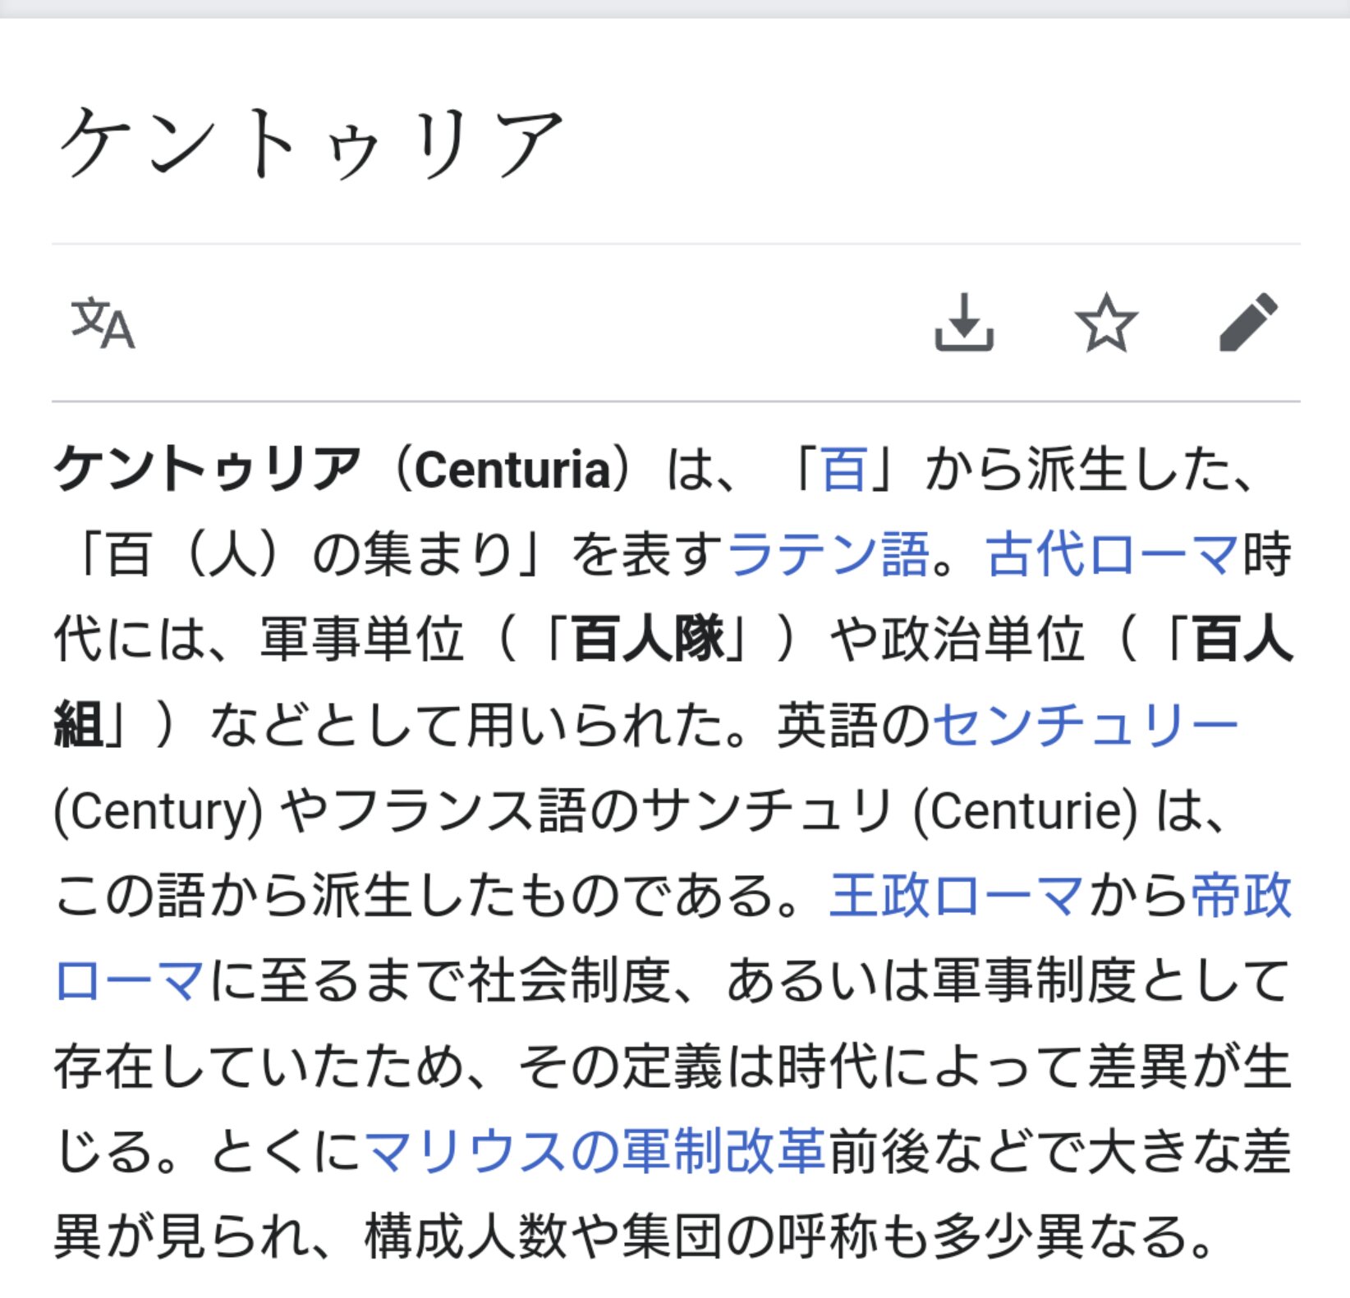Open the 古代ローマ article link

pyautogui.click(x=1113, y=554)
